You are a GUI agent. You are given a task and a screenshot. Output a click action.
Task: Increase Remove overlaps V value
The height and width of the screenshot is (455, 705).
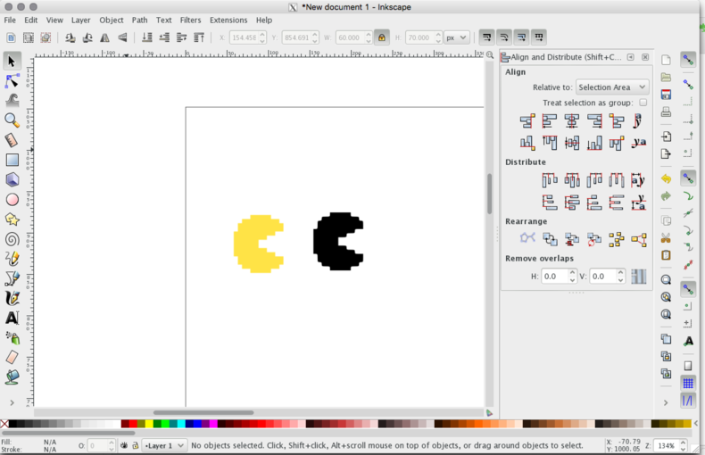620,273
